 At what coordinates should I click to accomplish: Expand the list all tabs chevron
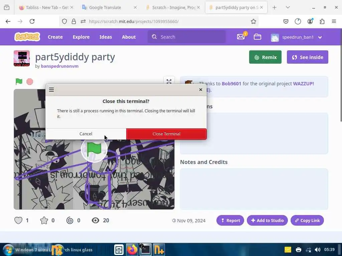(x=288, y=7)
